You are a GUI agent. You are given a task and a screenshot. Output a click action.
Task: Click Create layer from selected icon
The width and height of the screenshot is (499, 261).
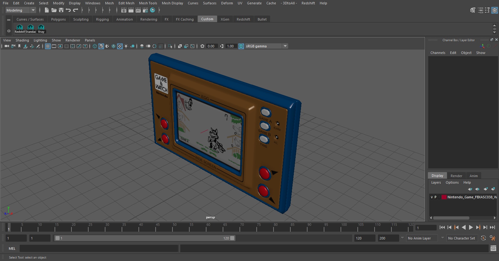[x=493, y=189]
